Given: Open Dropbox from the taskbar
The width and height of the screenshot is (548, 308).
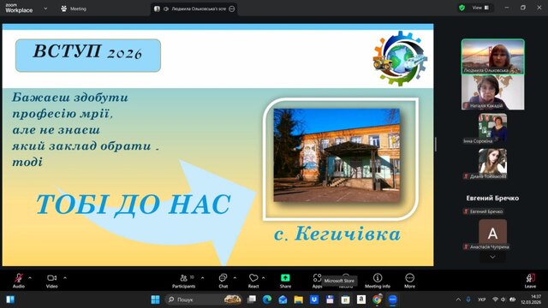Looking at the screenshot, I should (314, 299).
